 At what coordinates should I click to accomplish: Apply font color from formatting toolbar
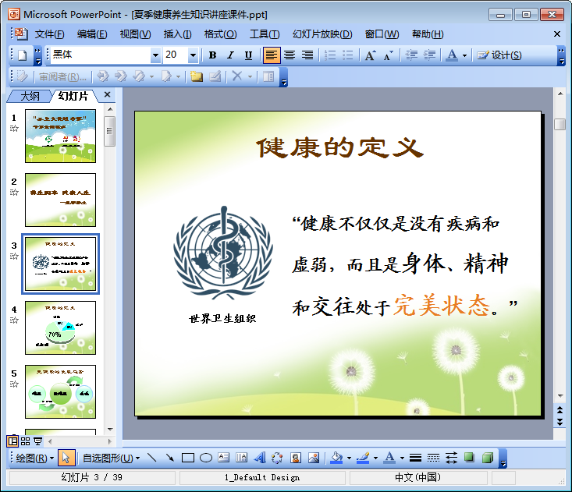[452, 55]
